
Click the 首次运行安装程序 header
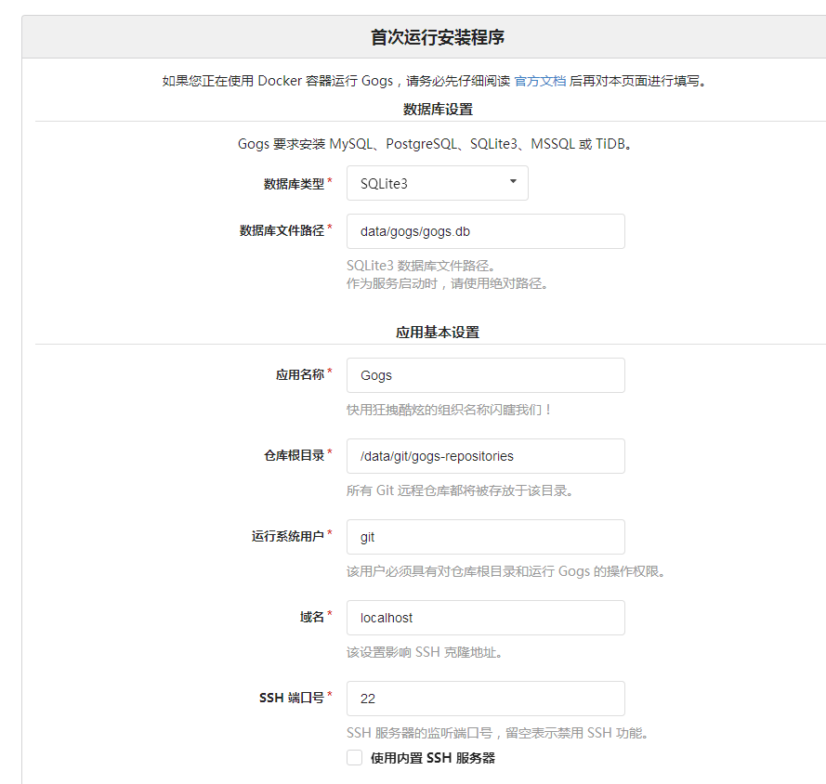tap(413, 35)
